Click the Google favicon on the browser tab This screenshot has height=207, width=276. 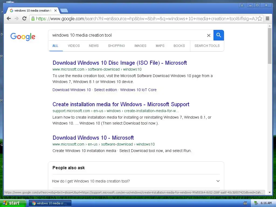(x=12, y=11)
